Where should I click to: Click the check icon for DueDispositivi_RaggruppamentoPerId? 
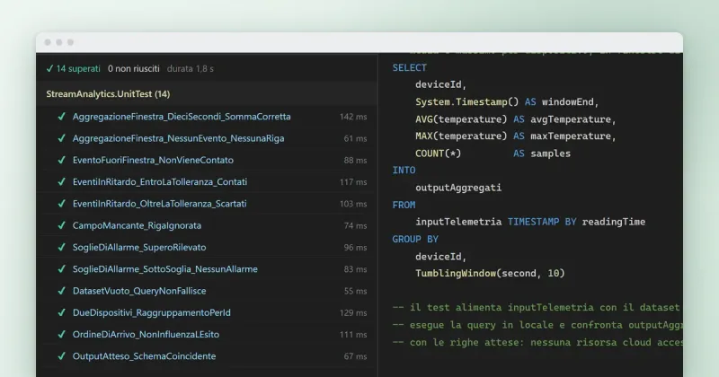point(61,312)
